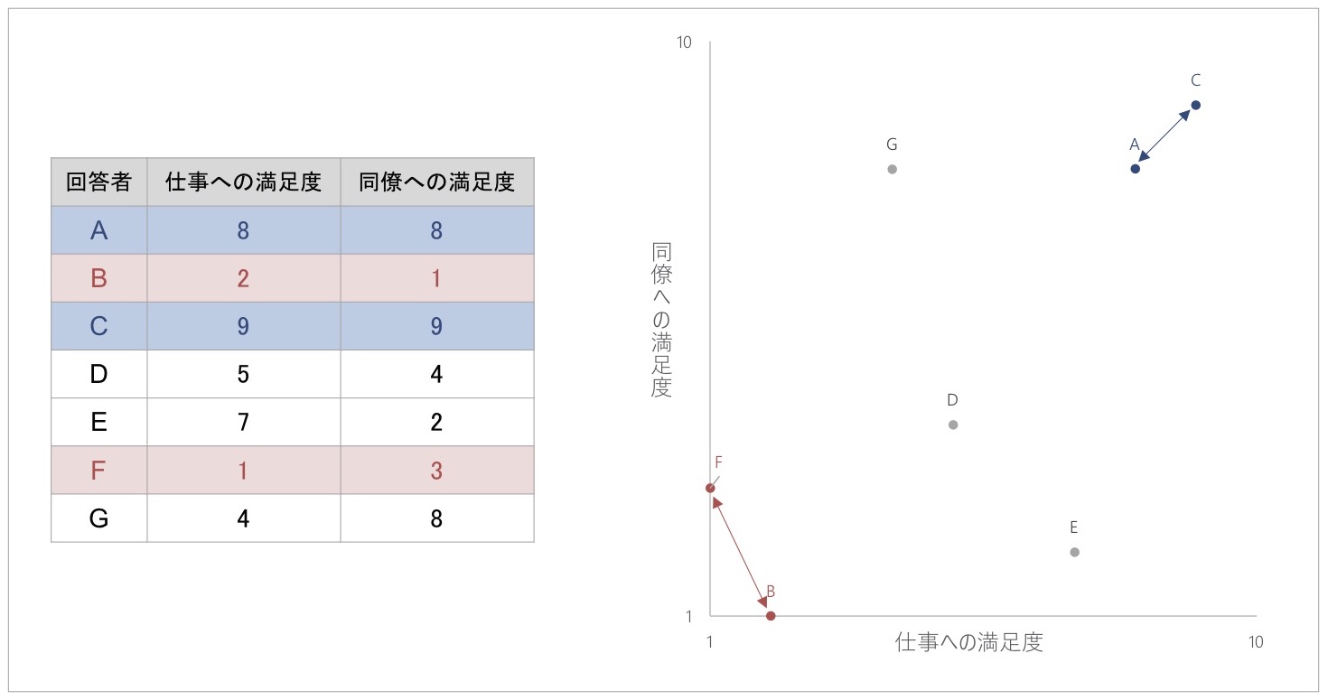Select the gray D data point
The width and height of the screenshot is (1328, 700).
(953, 425)
